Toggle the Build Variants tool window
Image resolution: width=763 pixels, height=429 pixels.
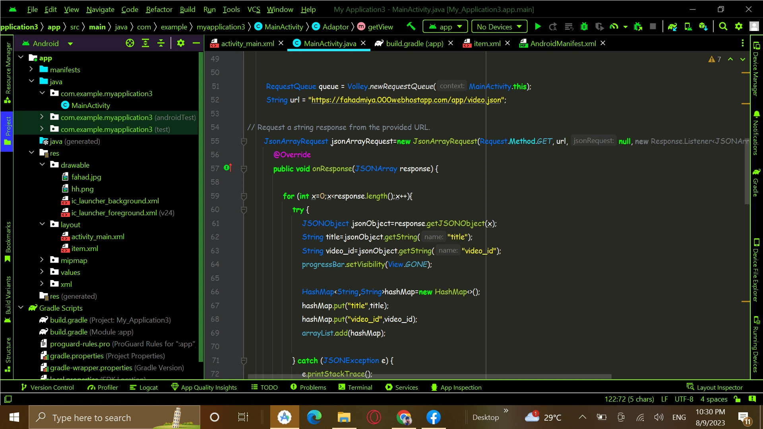tap(7, 299)
